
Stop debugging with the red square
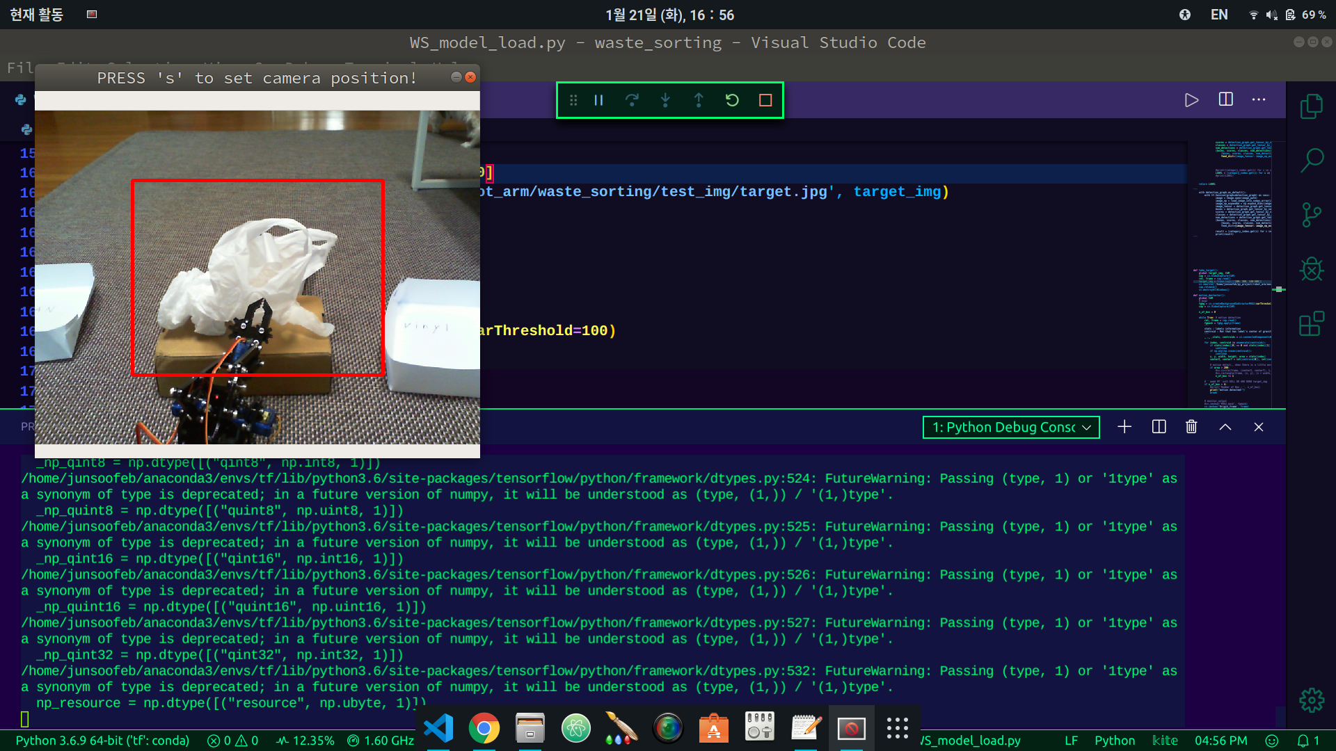pyautogui.click(x=765, y=99)
